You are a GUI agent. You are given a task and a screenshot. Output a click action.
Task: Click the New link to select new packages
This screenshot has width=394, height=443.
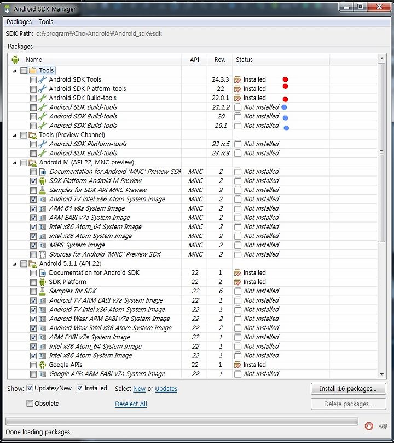140,389
